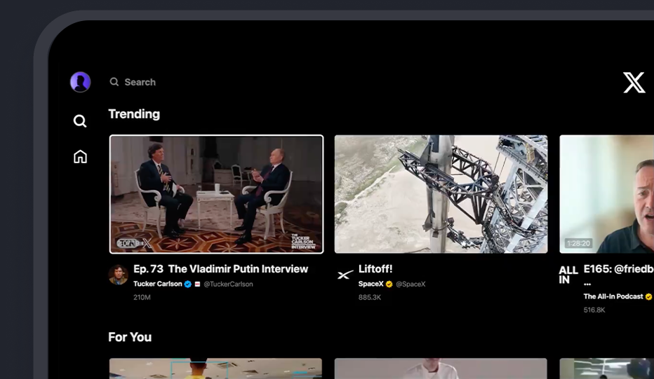The image size is (654, 379).
Task: Click Tucker Carlson's round channel avatar
Action: (x=119, y=275)
